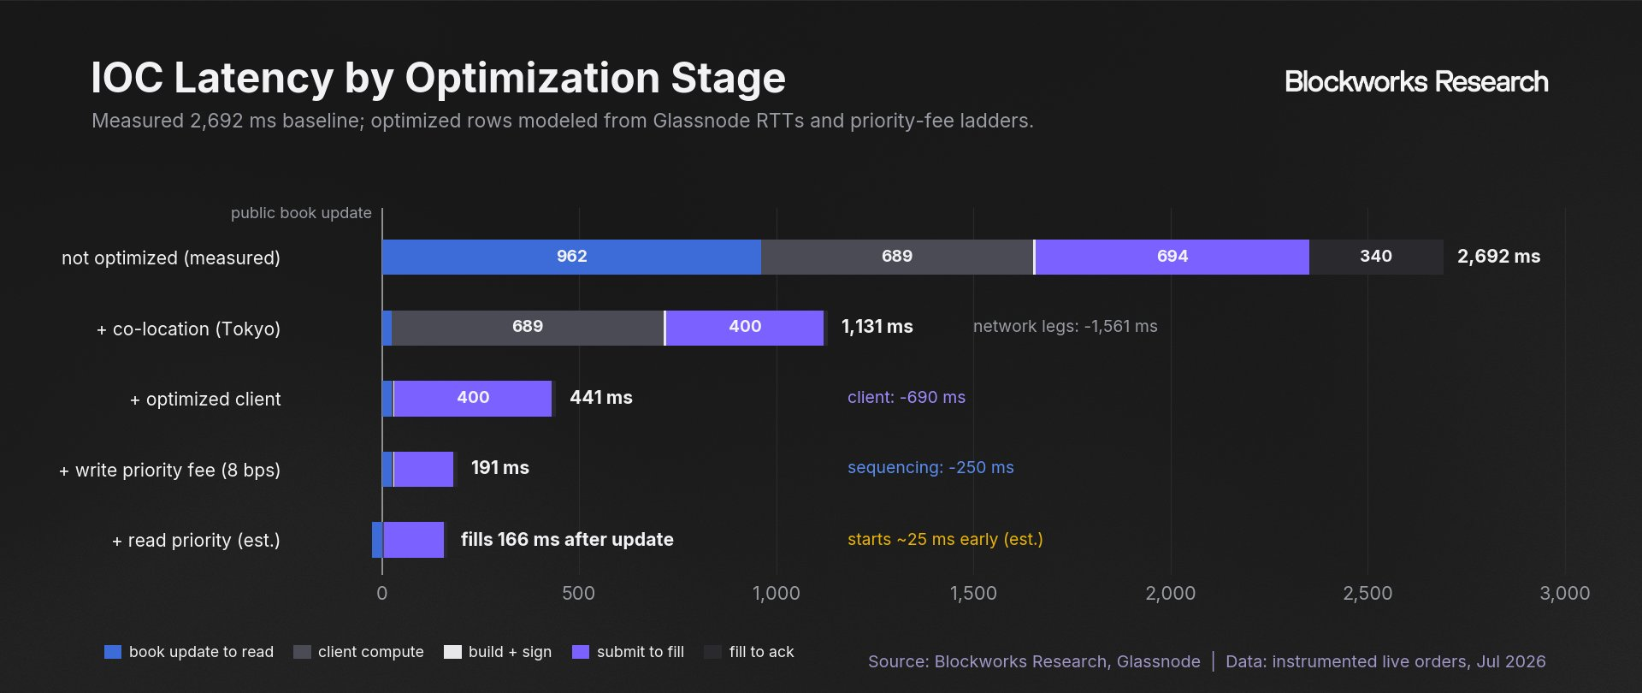
Task: Click the x-axis tick label 500
Action: 579,594
